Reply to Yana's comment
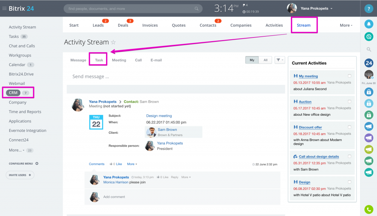The height and width of the screenshot is (216, 377). click(175, 177)
